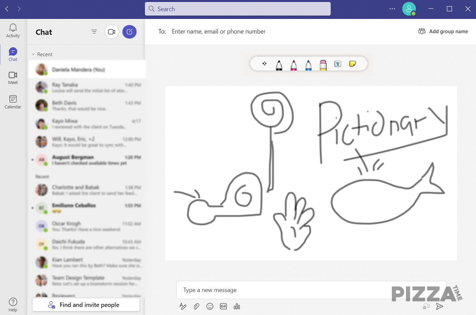Select the blue pen tool
This screenshot has width=476, height=315.
pyautogui.click(x=308, y=63)
